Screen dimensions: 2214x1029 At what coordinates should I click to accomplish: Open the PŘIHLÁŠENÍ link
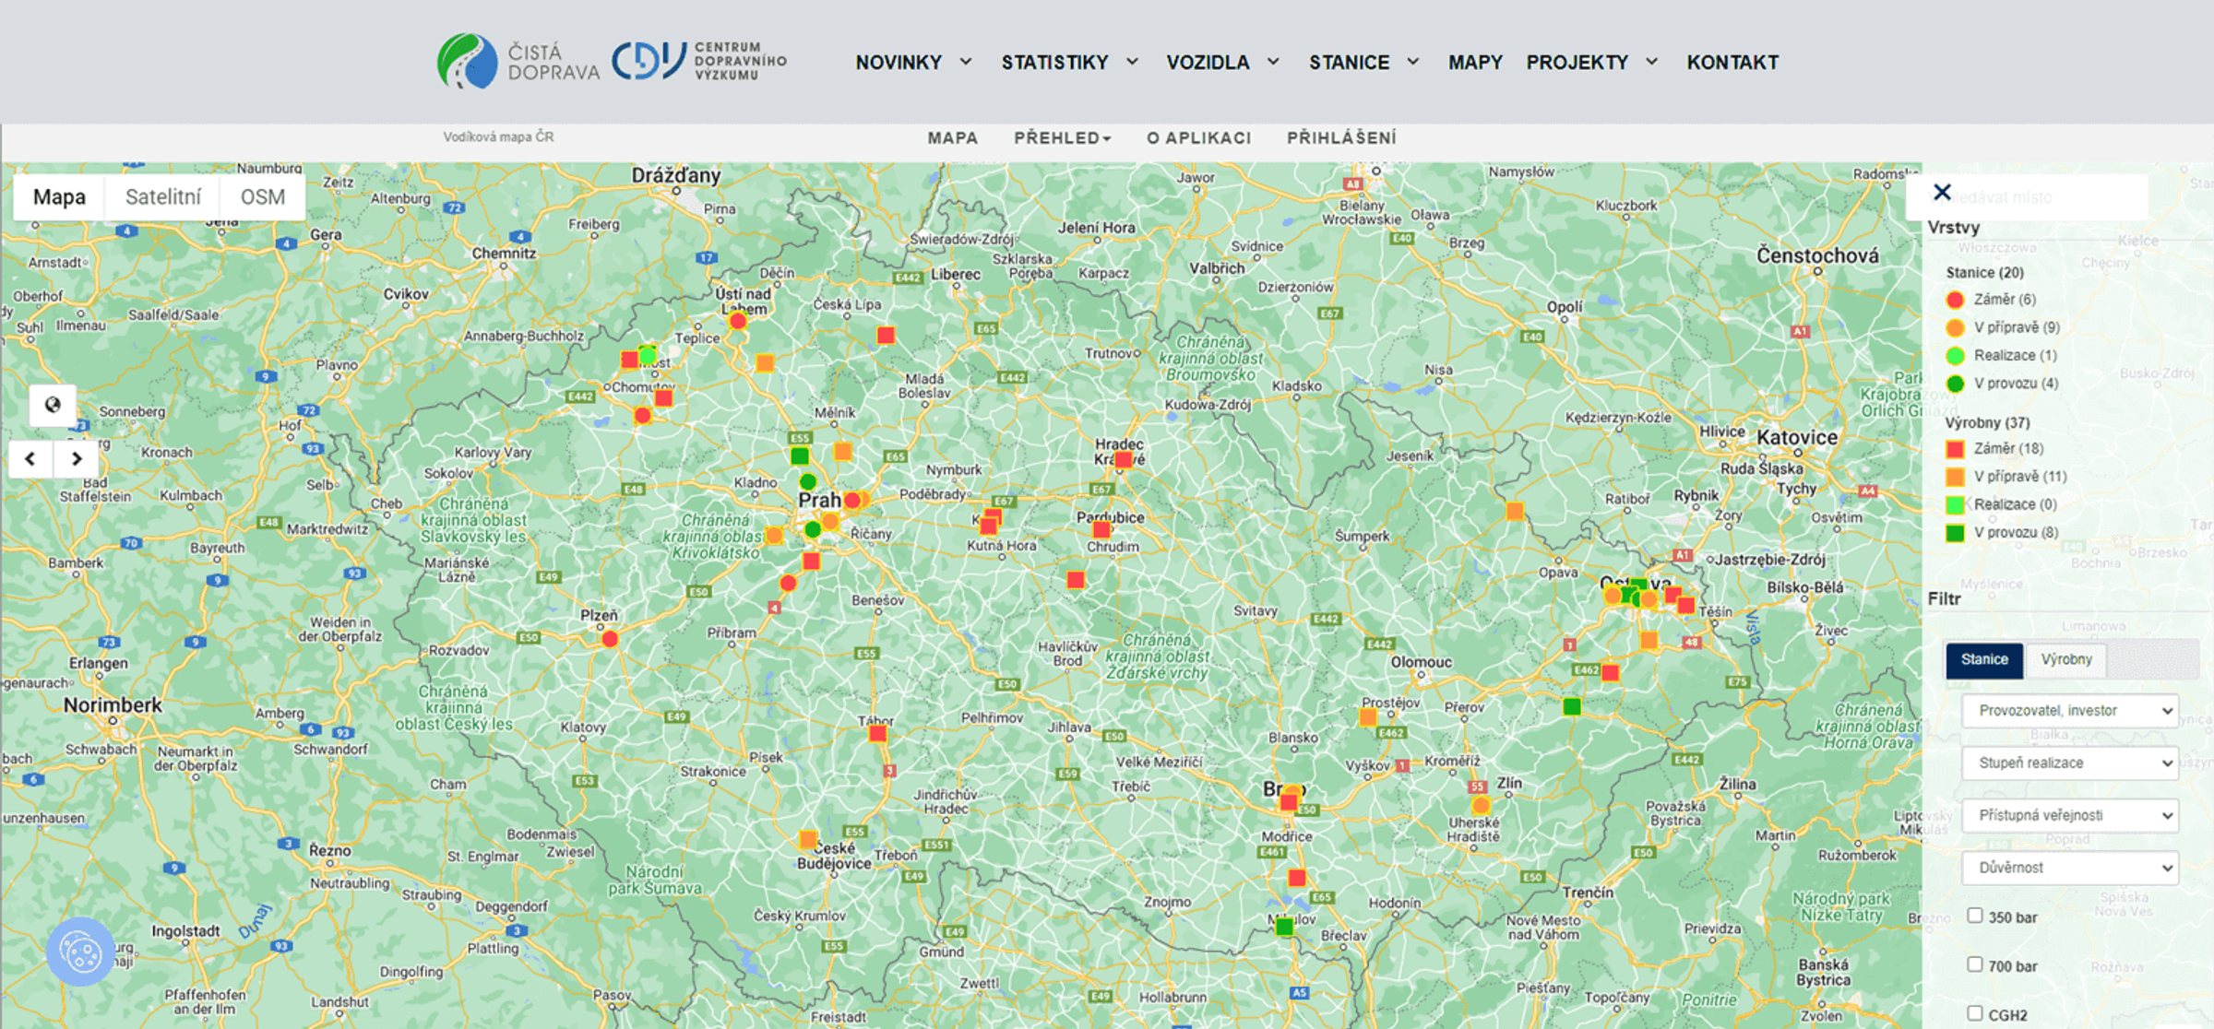[x=1341, y=138]
